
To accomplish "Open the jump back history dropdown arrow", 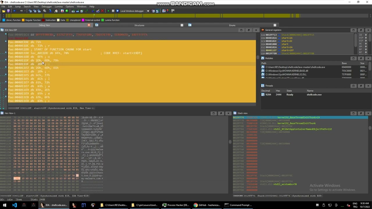I will click(17, 11).
